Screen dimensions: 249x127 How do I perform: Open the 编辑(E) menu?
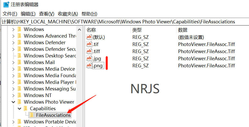click(x=28, y=14)
